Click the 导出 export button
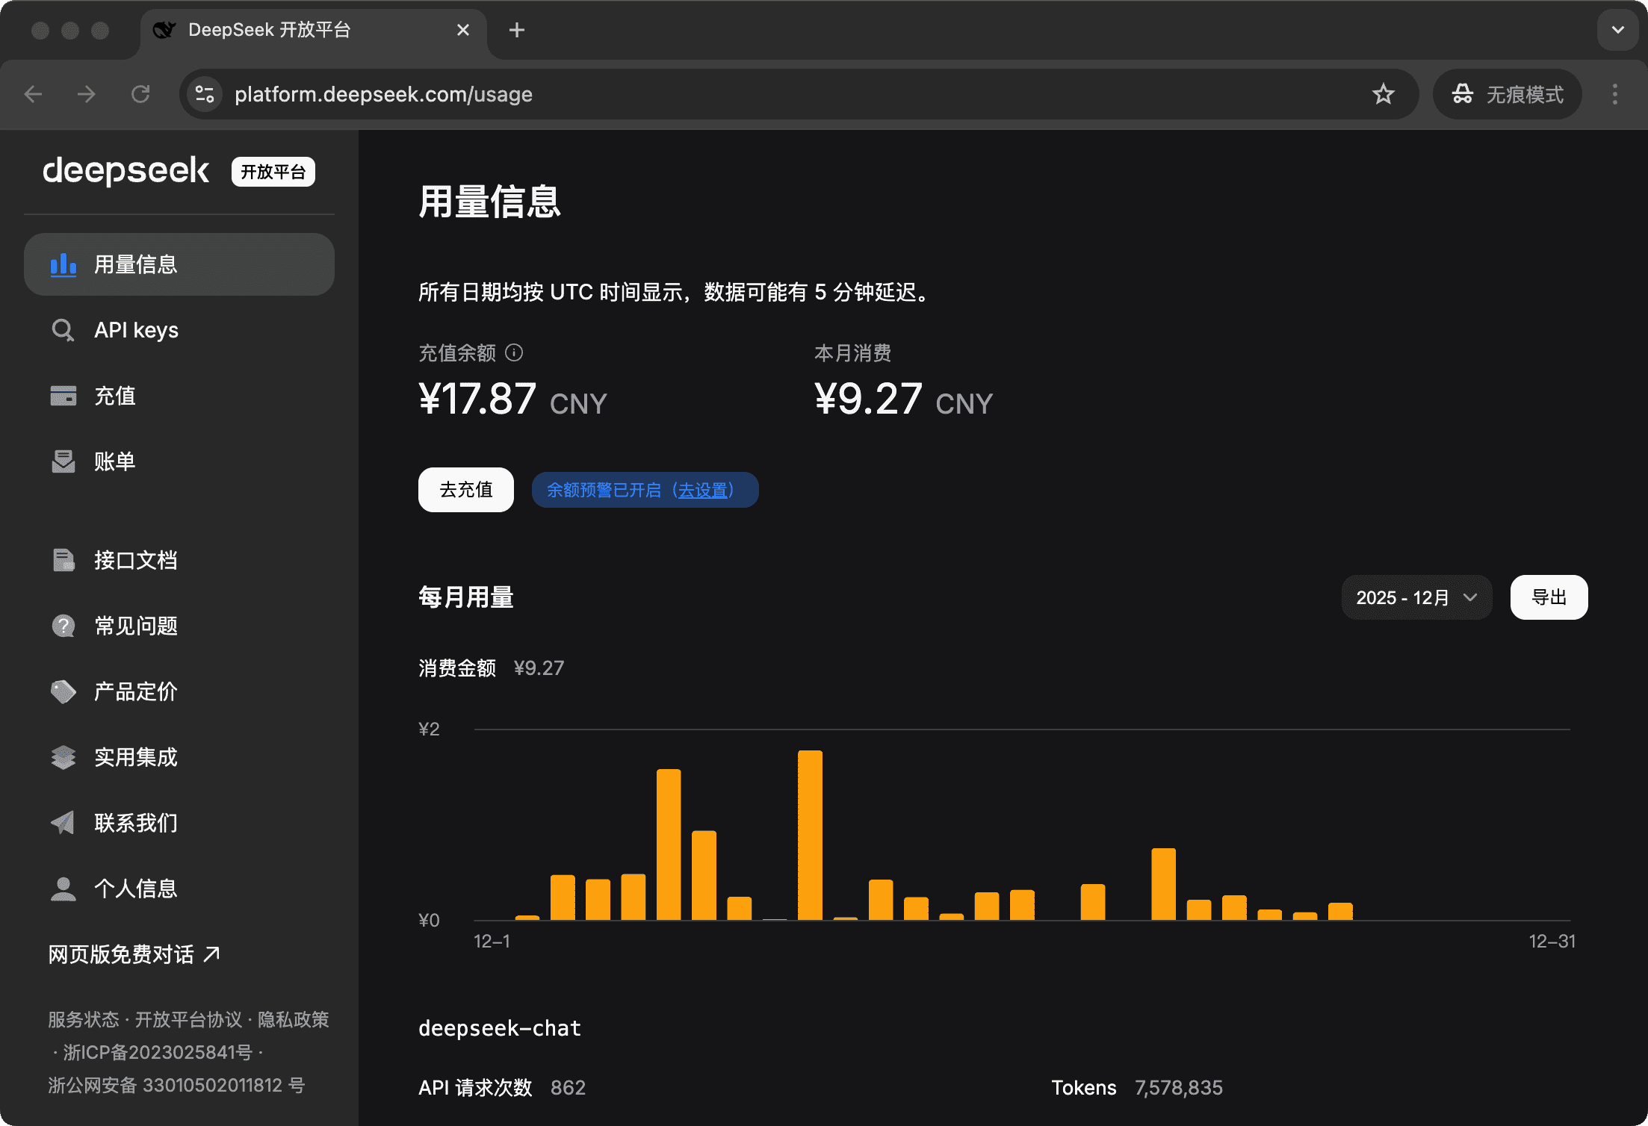This screenshot has height=1126, width=1648. pyautogui.click(x=1549, y=597)
